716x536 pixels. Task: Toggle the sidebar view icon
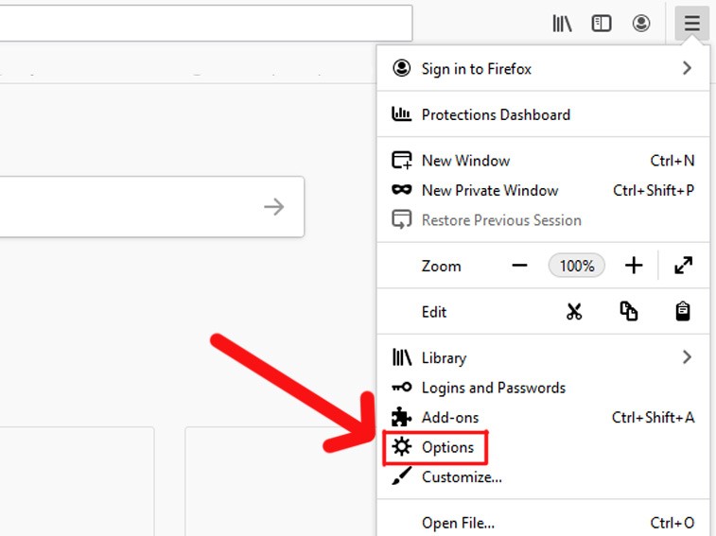(602, 24)
